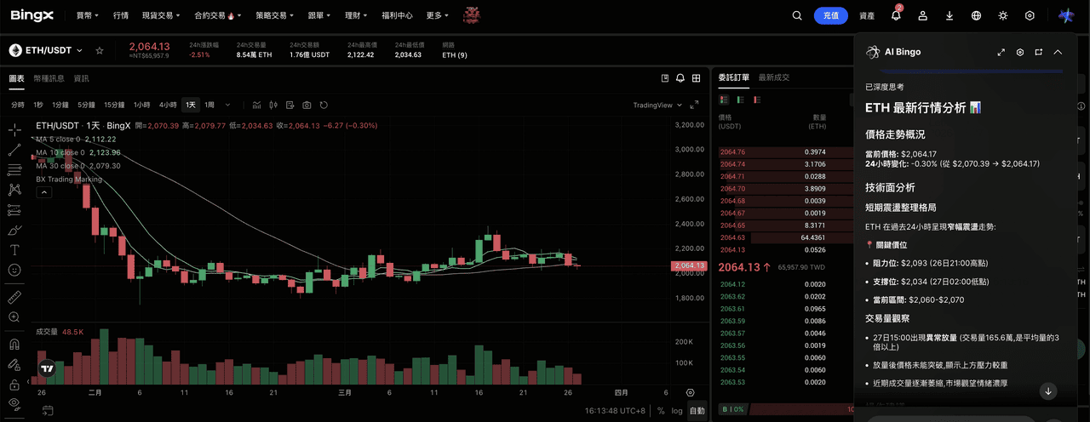Open the chart indicators button
The image size is (1090, 422).
(256, 105)
